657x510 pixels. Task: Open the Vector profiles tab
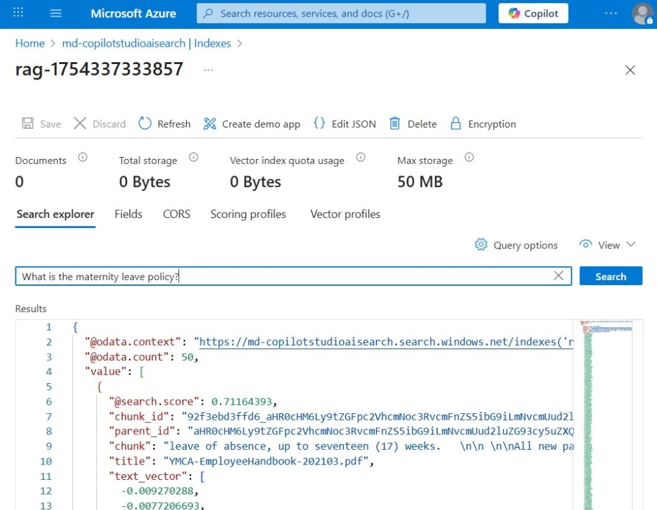pos(345,214)
